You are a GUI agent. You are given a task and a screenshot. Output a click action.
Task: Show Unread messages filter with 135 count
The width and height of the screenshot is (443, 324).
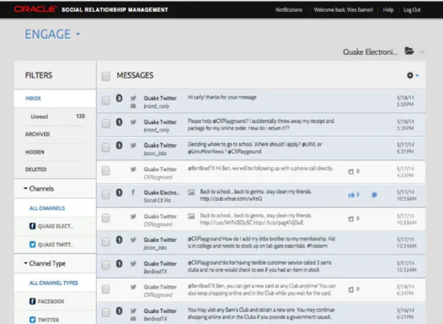click(x=39, y=116)
